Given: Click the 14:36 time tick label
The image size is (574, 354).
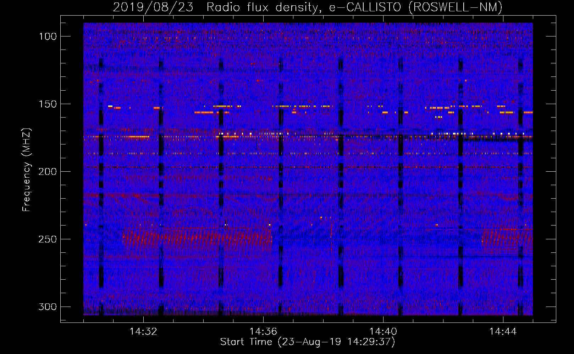Looking at the screenshot, I should click(263, 332).
